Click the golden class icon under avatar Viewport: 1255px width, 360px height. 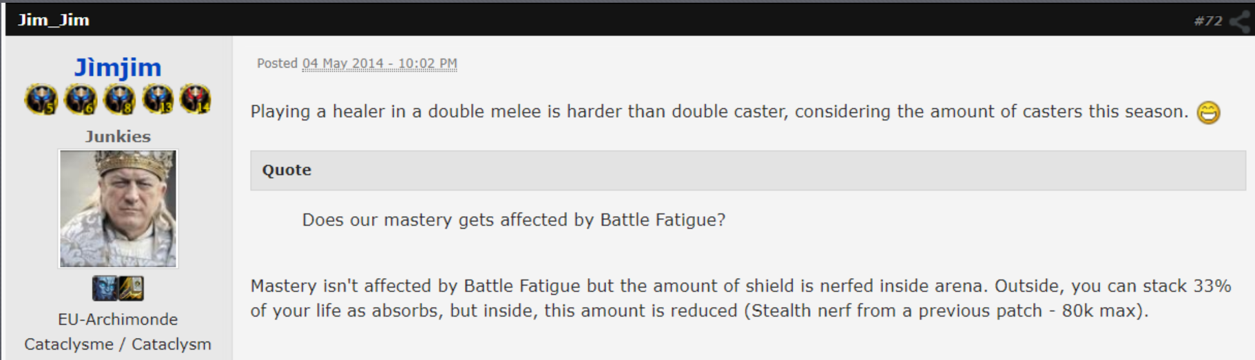pos(131,288)
